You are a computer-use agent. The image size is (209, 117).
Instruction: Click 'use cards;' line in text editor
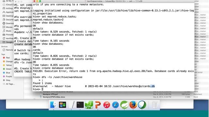22,53
